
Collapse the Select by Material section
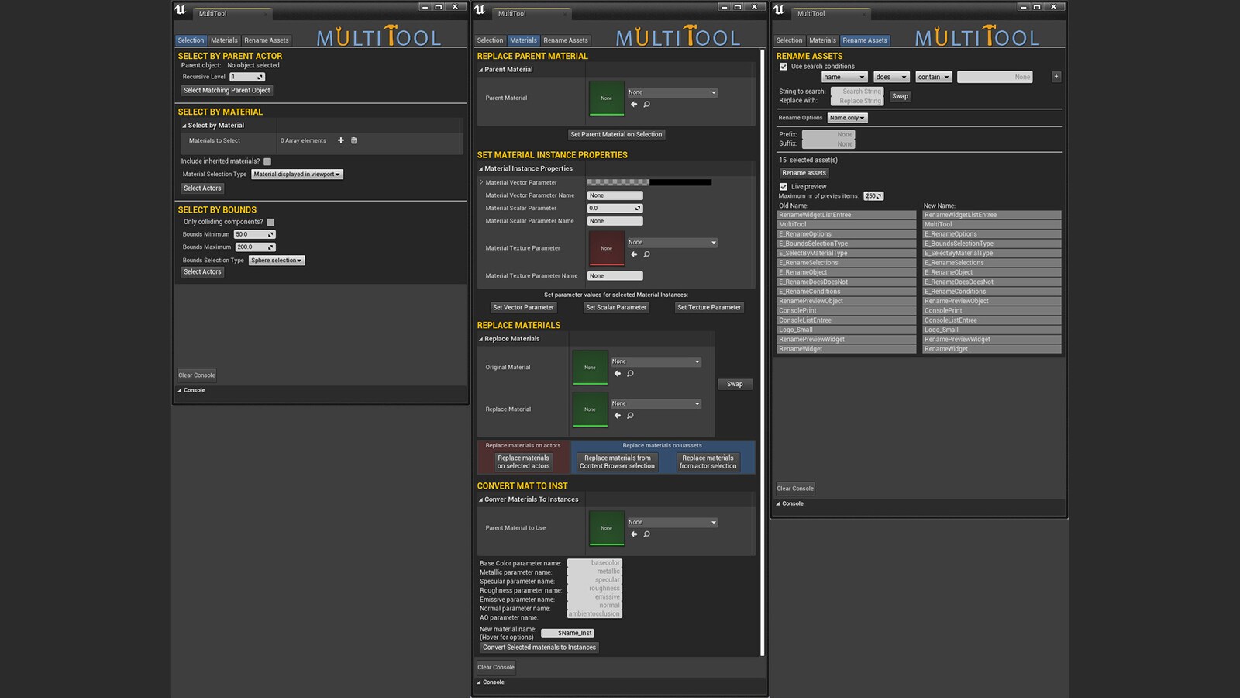click(x=184, y=126)
